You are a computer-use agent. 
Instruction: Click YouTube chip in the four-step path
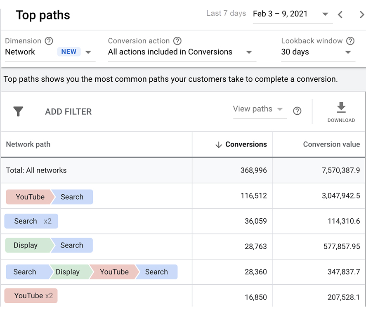(x=114, y=272)
